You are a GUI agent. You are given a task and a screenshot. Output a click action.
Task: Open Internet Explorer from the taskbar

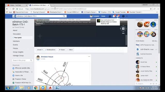(x=15, y=88)
